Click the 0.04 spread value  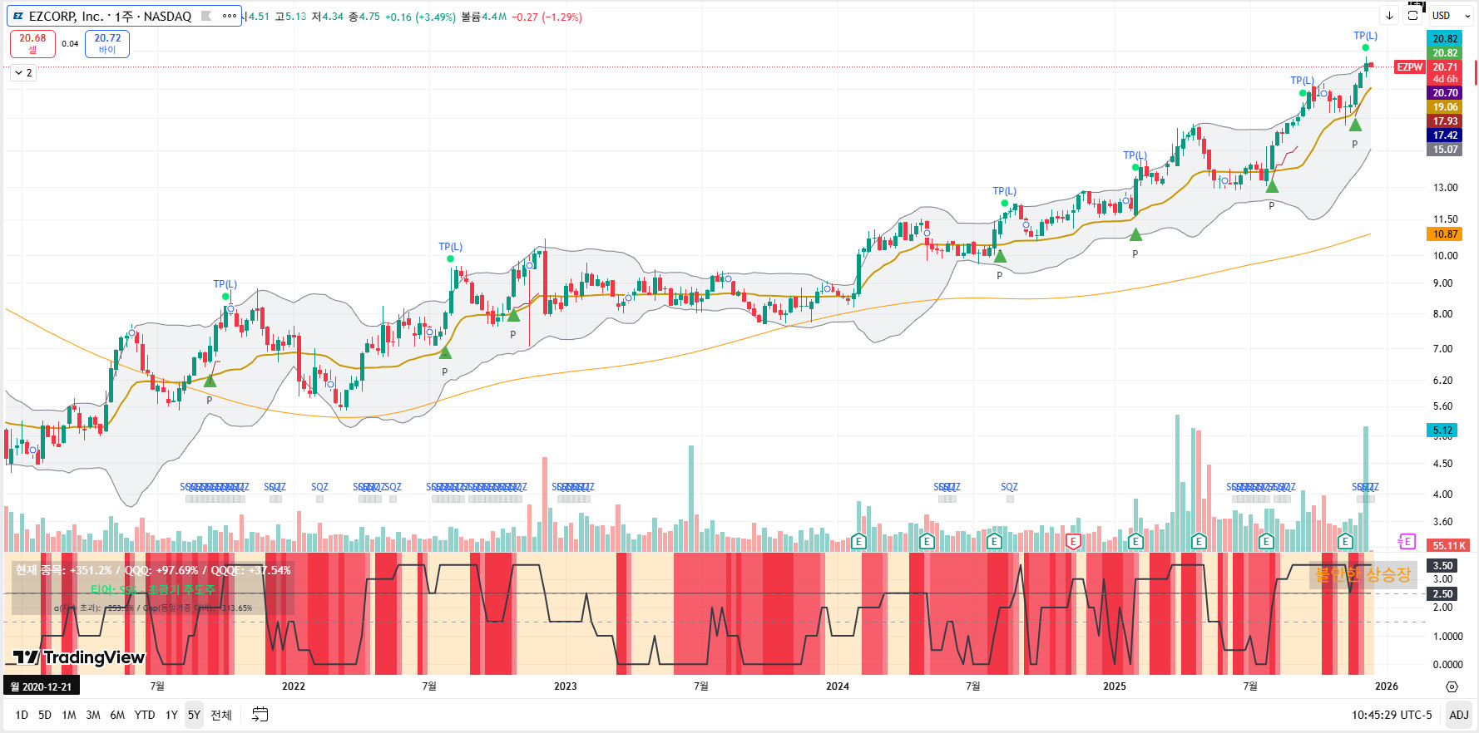tap(70, 44)
